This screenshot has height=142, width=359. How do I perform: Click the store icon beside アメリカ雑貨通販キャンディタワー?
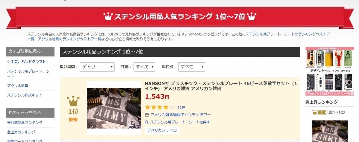click(147, 115)
